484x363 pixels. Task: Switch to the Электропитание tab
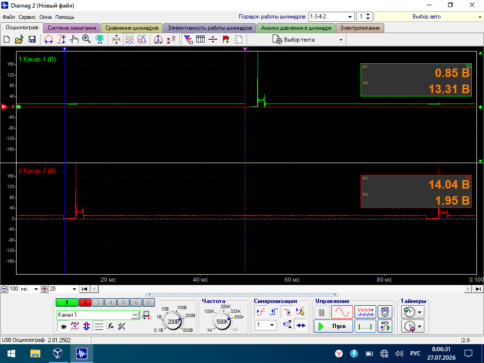360,28
